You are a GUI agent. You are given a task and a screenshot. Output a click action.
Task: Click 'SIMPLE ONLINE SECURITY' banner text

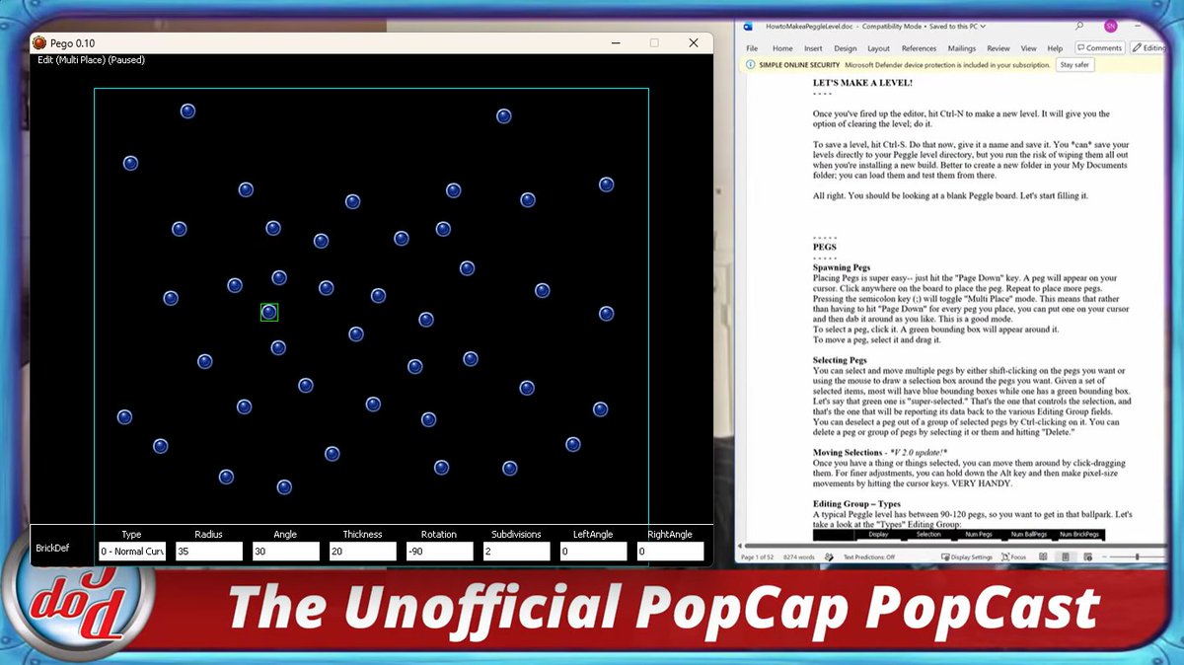pos(798,65)
